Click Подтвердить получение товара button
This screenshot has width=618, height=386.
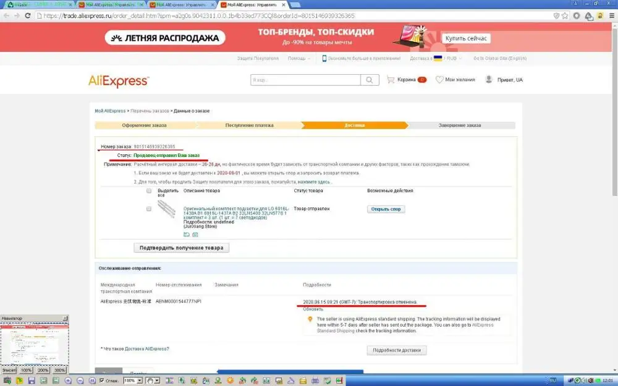[x=181, y=248]
